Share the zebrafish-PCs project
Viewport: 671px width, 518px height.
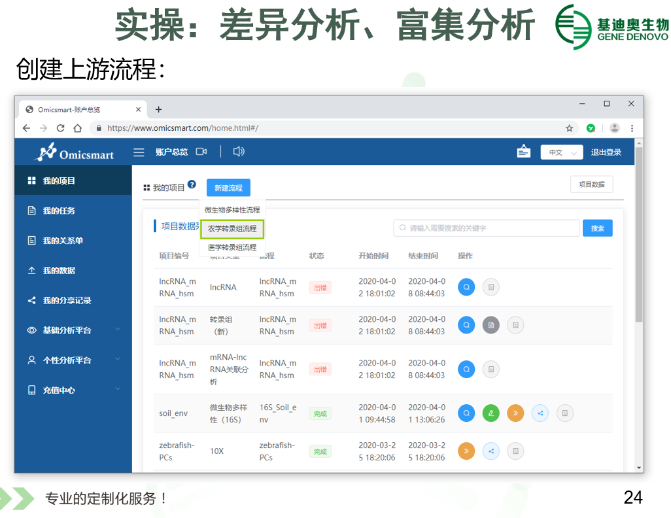(491, 451)
